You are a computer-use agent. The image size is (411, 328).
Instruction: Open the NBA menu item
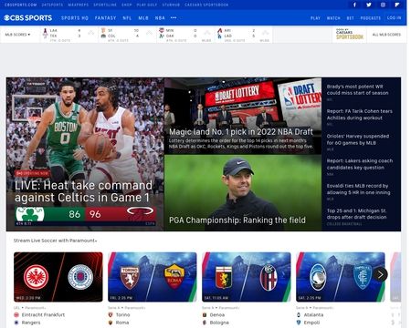coord(160,18)
